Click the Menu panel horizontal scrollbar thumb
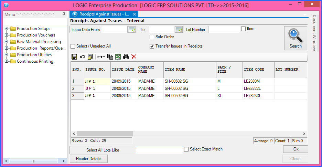Viewport: 322px width, 167px height. click(x=34, y=161)
